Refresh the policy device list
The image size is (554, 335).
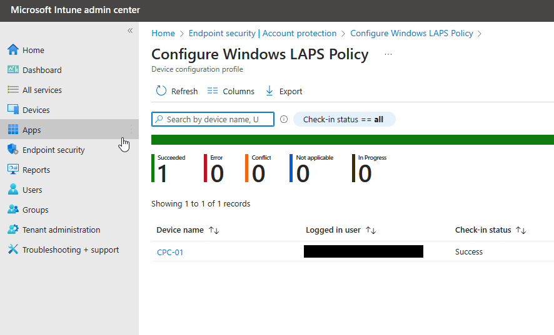(x=177, y=91)
